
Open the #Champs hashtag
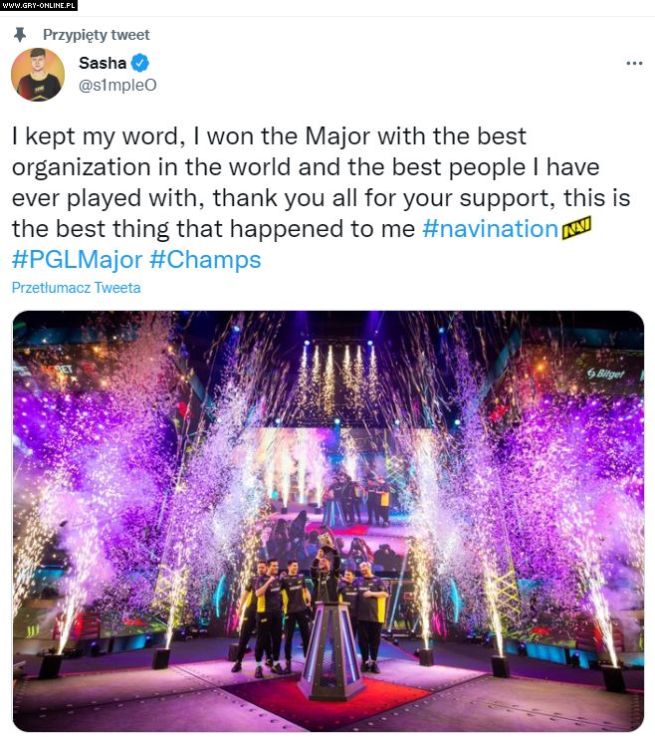[x=205, y=260]
